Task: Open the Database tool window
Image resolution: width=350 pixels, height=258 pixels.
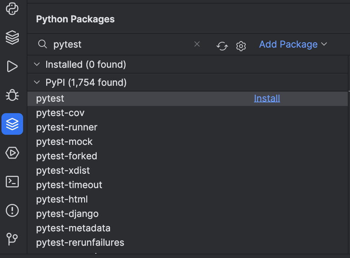Action: click(13, 37)
